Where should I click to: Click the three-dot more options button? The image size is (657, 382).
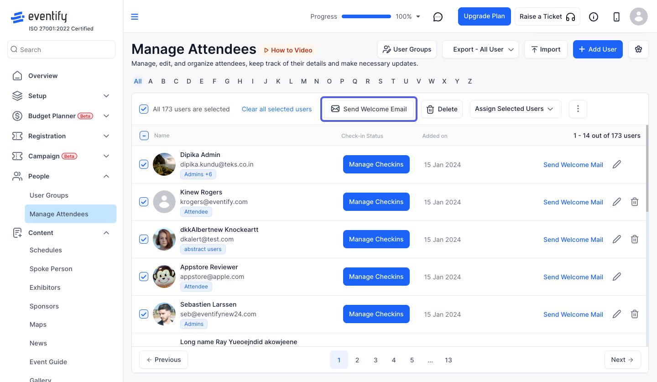coord(578,109)
